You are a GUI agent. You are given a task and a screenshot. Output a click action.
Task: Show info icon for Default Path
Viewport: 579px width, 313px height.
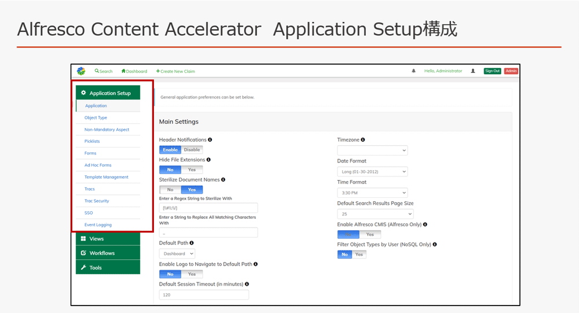point(191,243)
